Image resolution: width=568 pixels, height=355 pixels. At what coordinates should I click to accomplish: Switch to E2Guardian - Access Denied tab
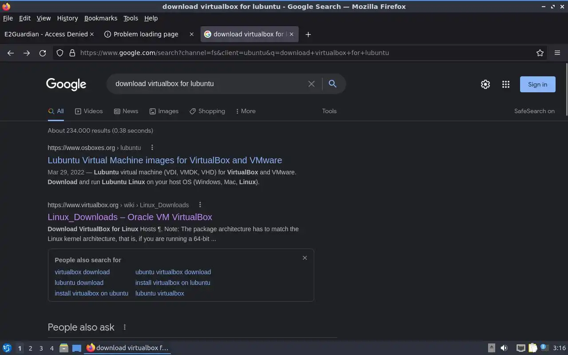tap(46, 34)
